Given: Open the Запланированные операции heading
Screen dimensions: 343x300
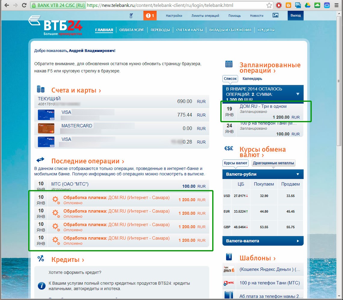Looking at the screenshot, I should tap(270, 68).
